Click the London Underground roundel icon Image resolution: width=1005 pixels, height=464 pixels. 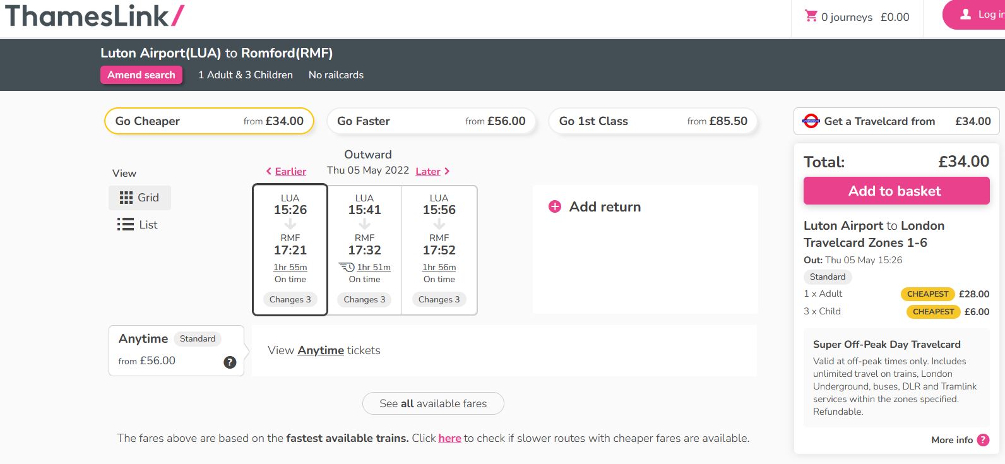click(x=811, y=121)
